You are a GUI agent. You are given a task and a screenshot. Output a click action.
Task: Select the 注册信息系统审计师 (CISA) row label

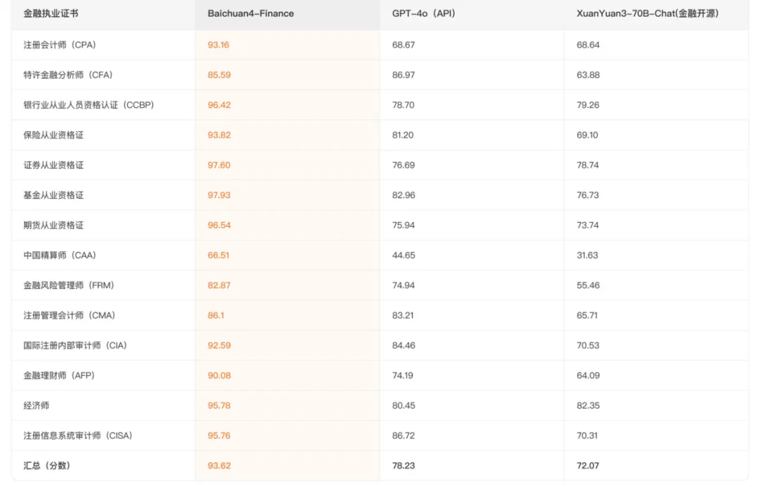tap(78, 436)
